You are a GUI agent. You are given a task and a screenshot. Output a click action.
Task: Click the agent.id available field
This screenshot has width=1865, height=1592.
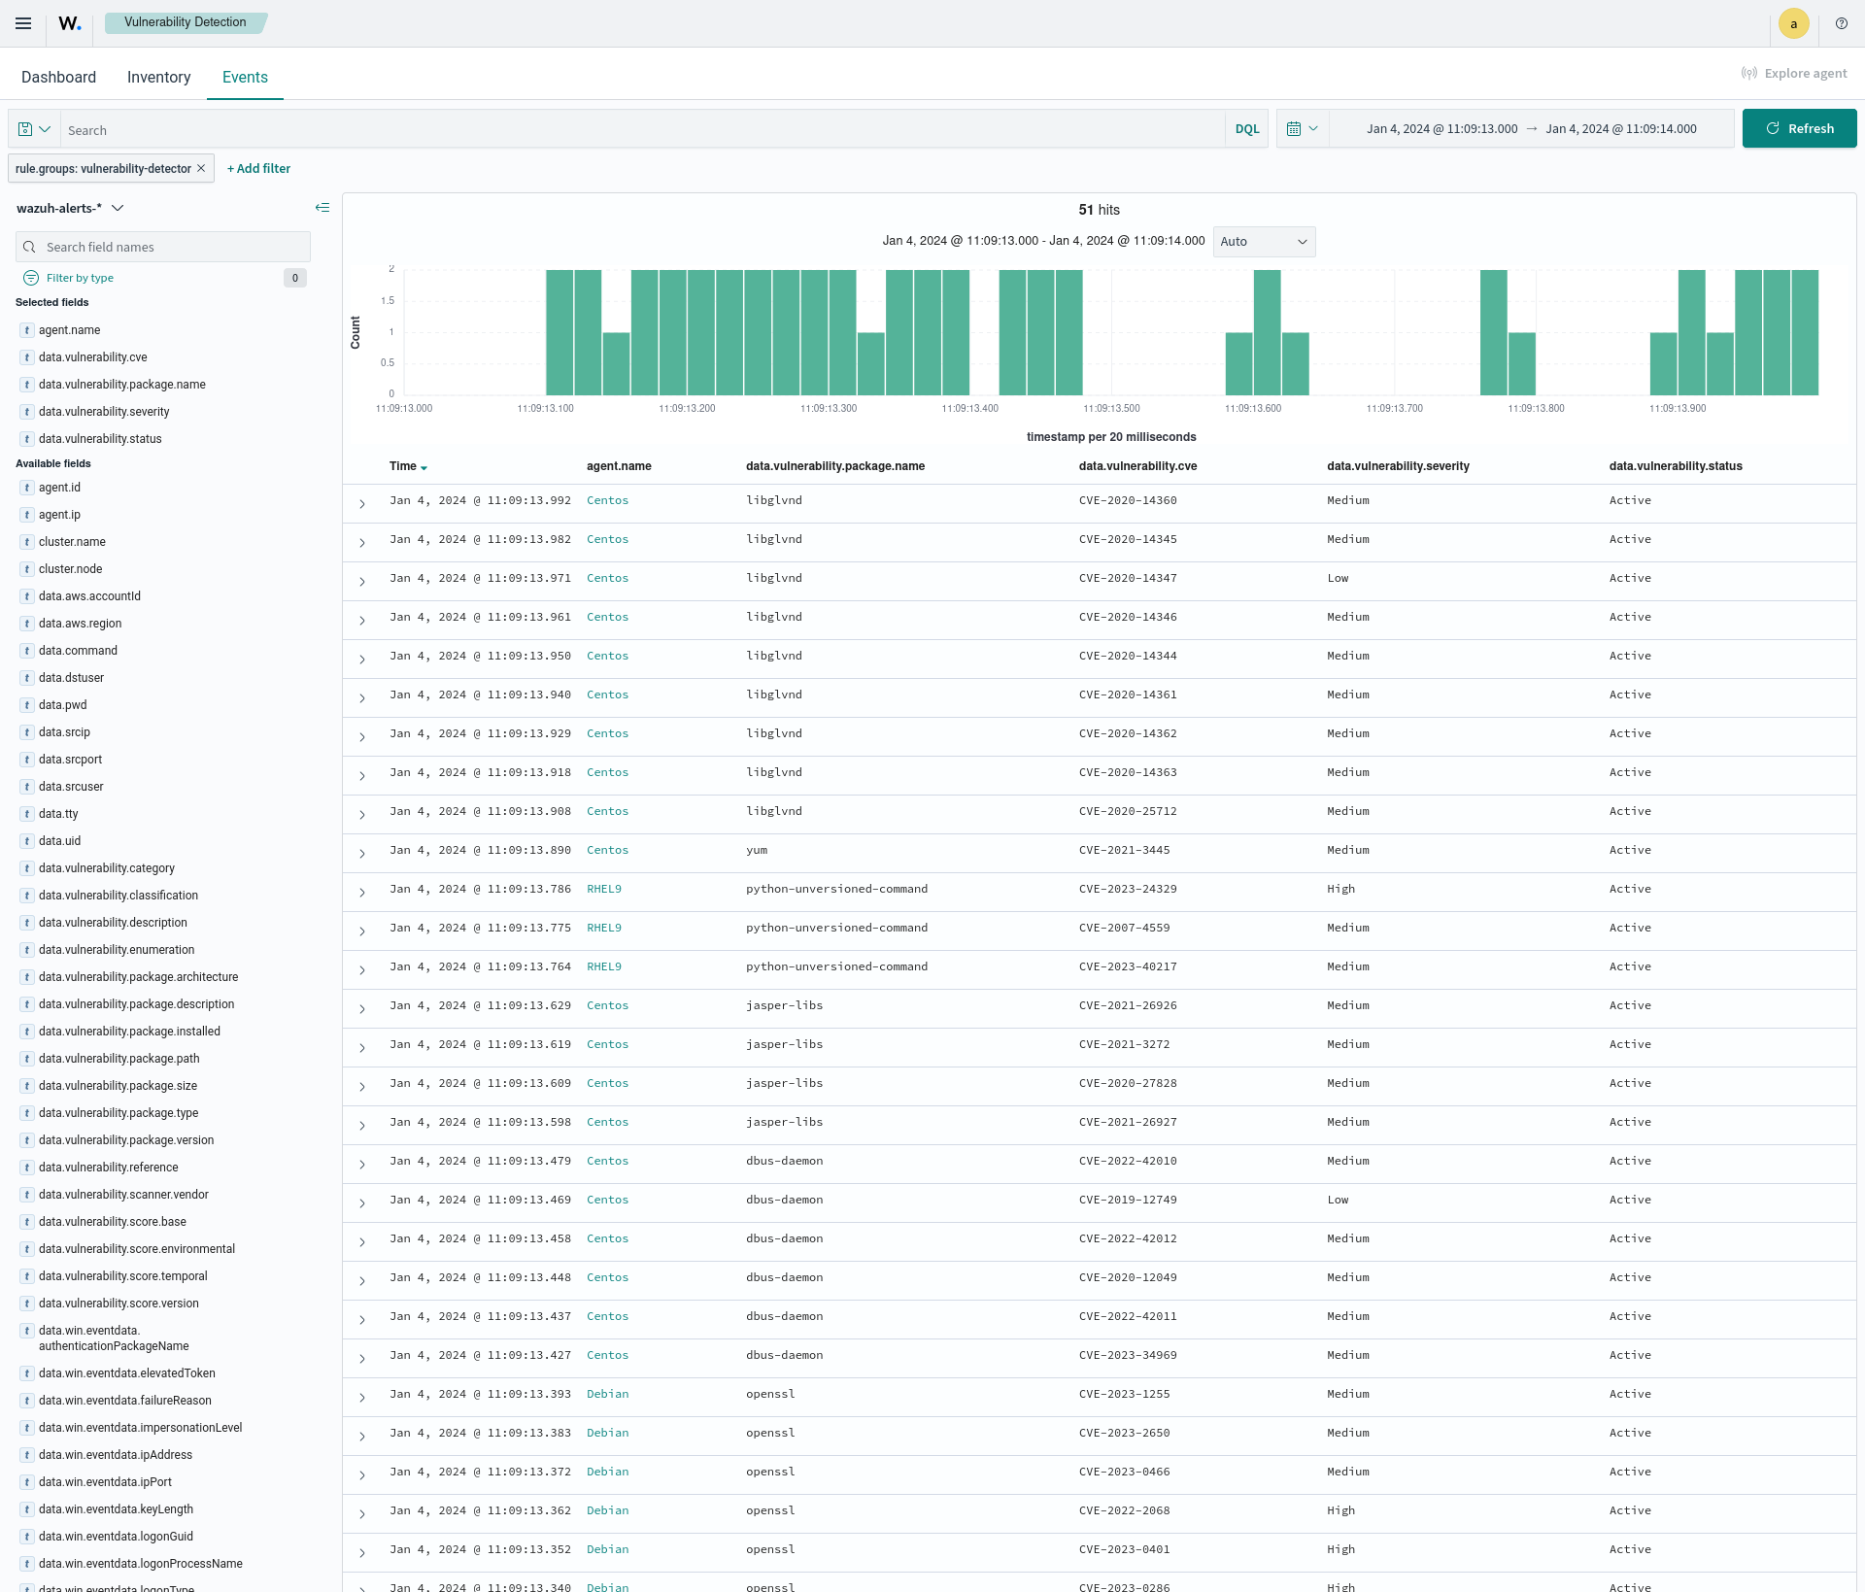[x=59, y=488]
